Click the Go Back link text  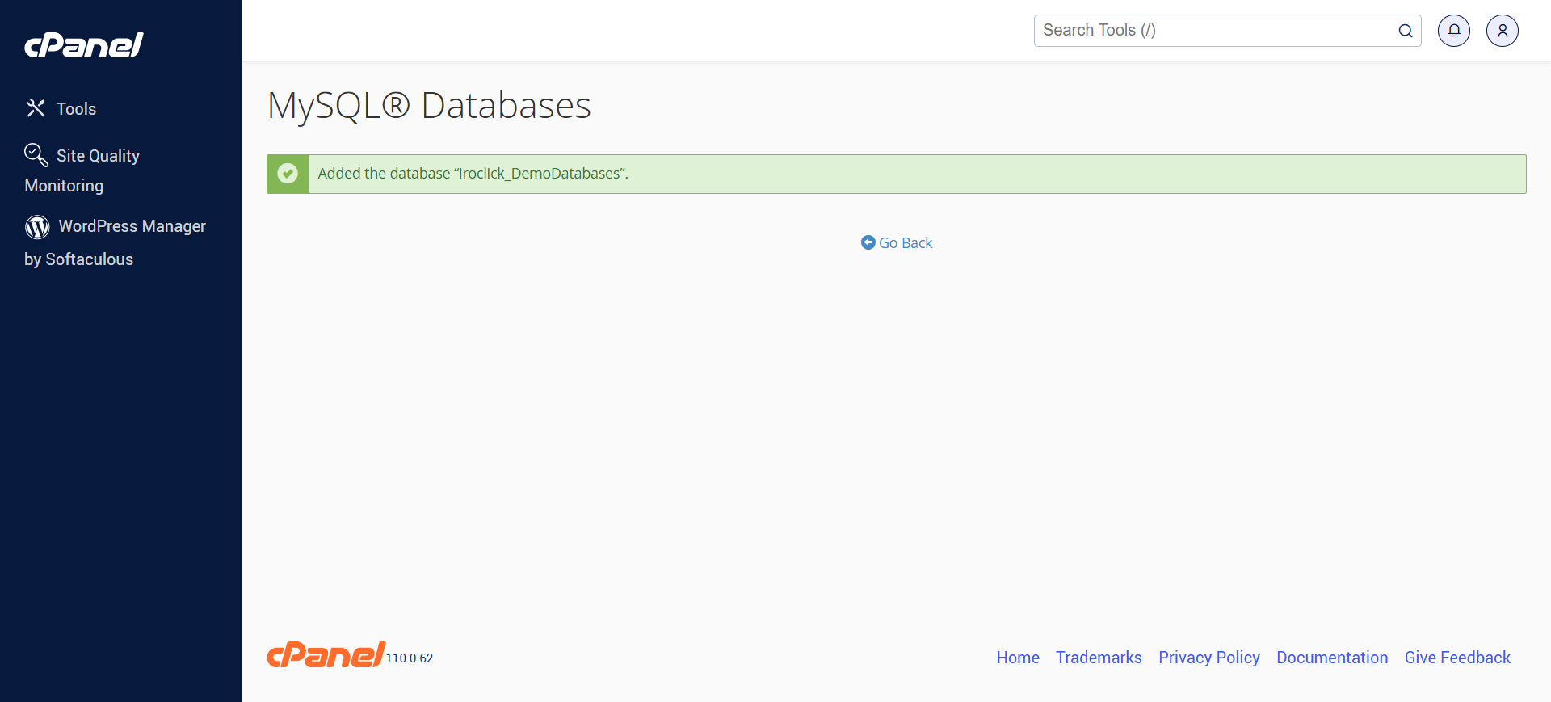(x=906, y=243)
